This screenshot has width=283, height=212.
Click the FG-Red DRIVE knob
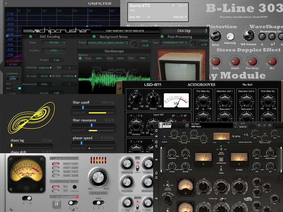(x=256, y=153)
